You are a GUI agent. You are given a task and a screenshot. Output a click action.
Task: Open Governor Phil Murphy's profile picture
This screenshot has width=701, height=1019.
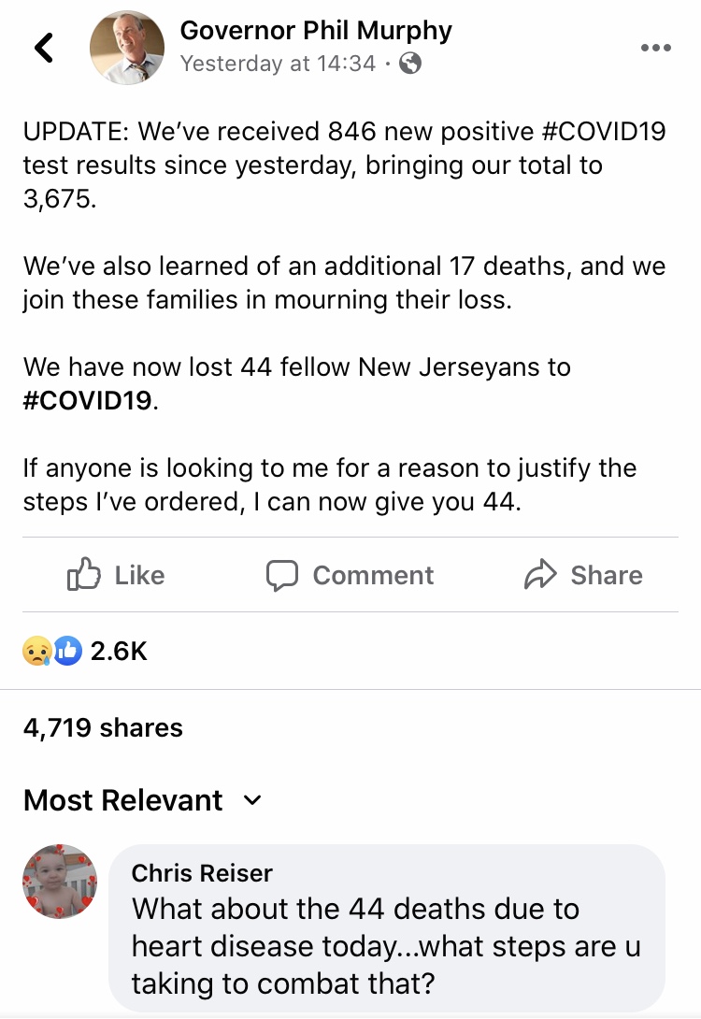pyautogui.click(x=127, y=48)
